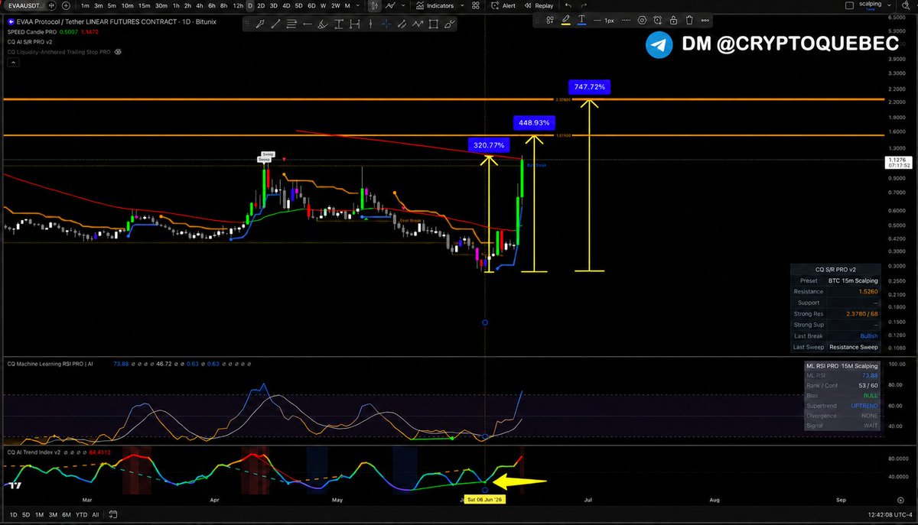Image resolution: width=918 pixels, height=525 pixels.
Task: Switch to the 4h timeframe
Action: (200, 6)
